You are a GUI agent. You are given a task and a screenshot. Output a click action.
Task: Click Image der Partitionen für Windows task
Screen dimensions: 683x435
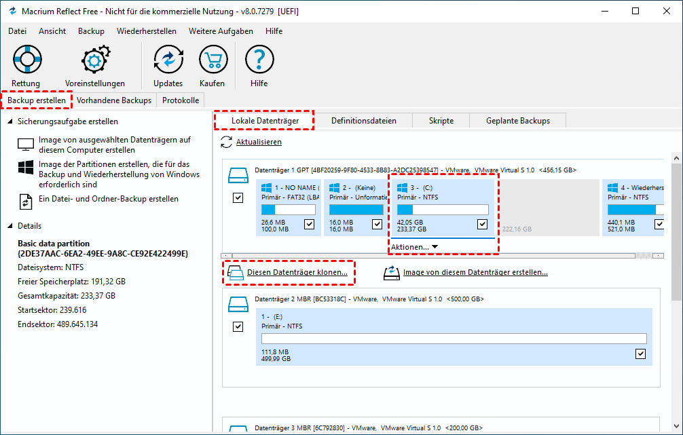pos(119,174)
